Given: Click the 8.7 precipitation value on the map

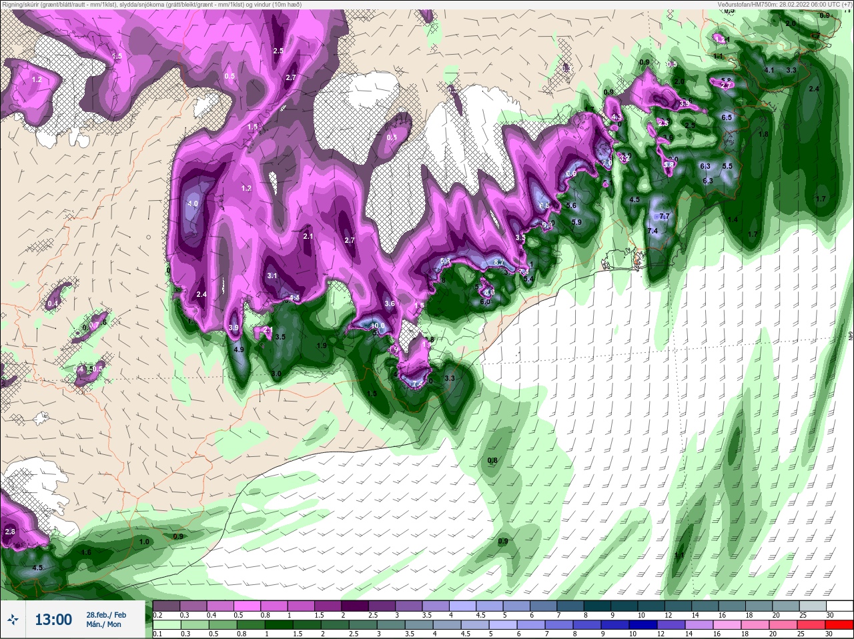Looking at the screenshot, I should click(x=498, y=263).
